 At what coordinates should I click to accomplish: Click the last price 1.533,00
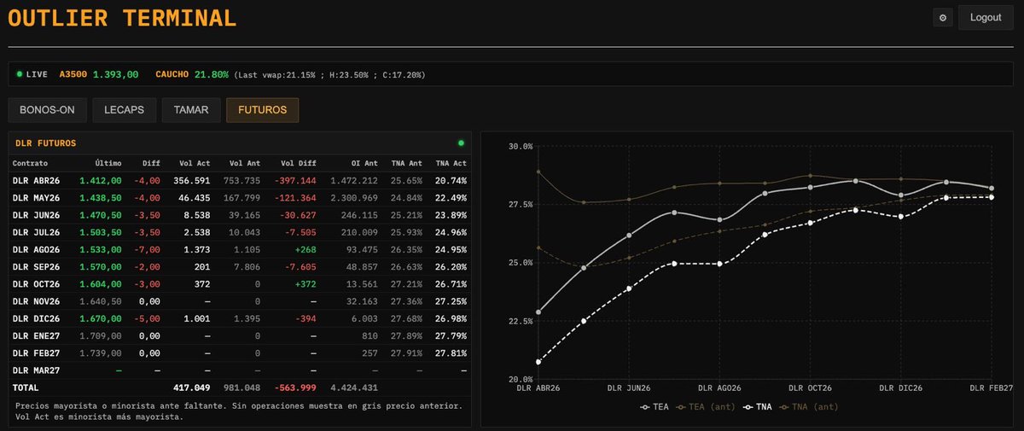102,249
